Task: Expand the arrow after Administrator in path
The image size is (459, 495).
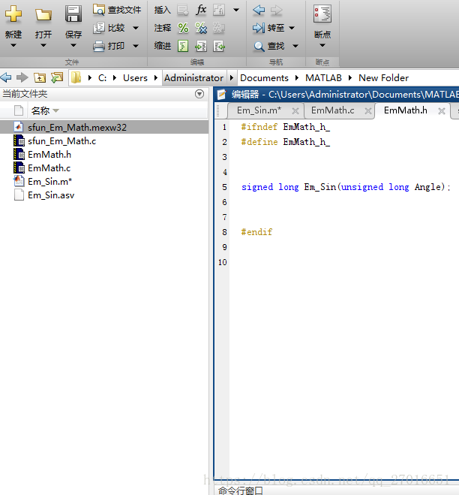Action: [x=232, y=77]
